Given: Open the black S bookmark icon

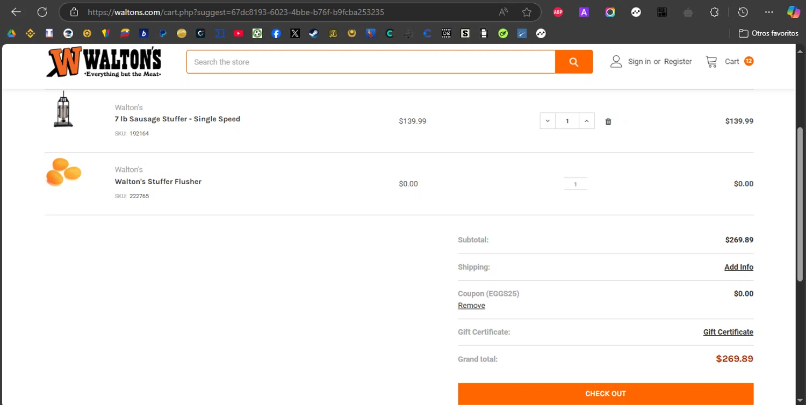Looking at the screenshot, I should pyautogui.click(x=465, y=33).
